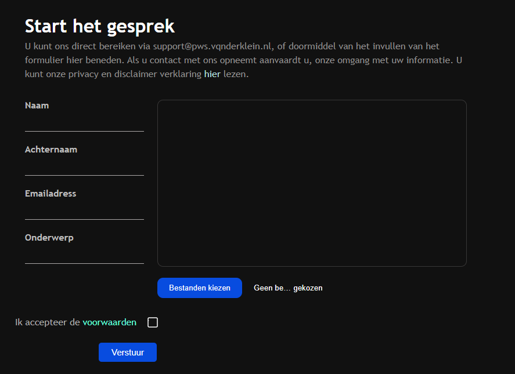Click the Emailadress label
This screenshot has width=515, height=374.
tap(51, 194)
